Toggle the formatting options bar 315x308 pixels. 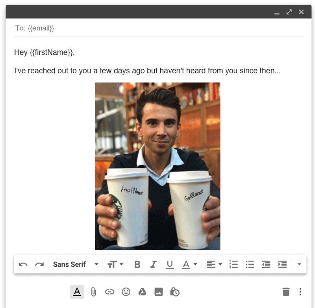click(x=77, y=292)
